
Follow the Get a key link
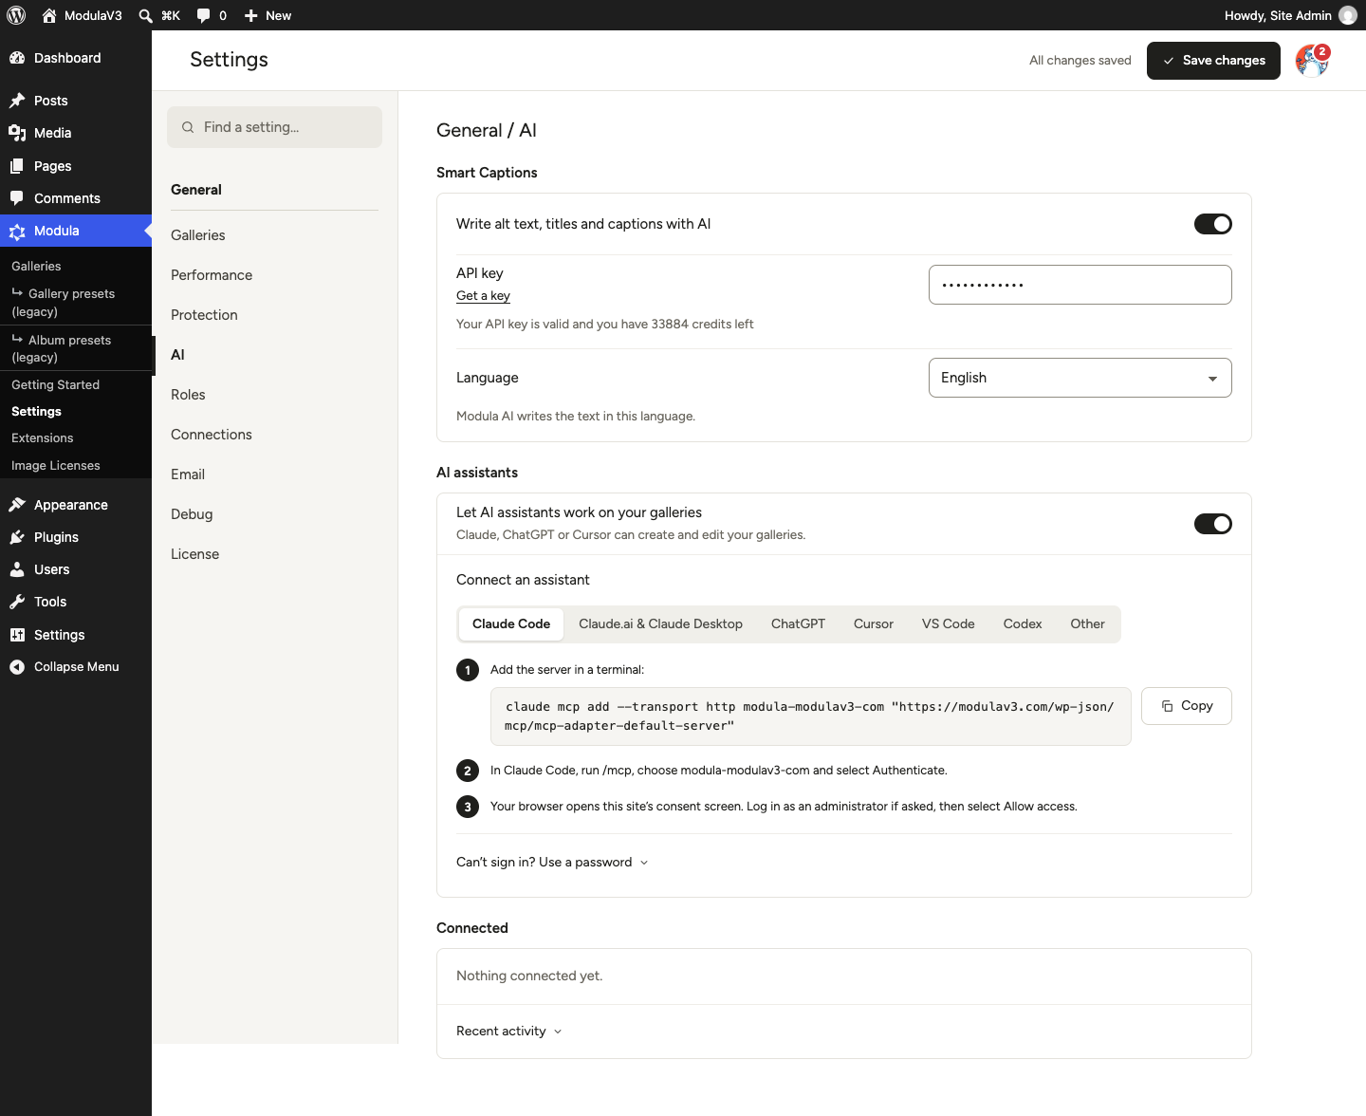tap(483, 296)
